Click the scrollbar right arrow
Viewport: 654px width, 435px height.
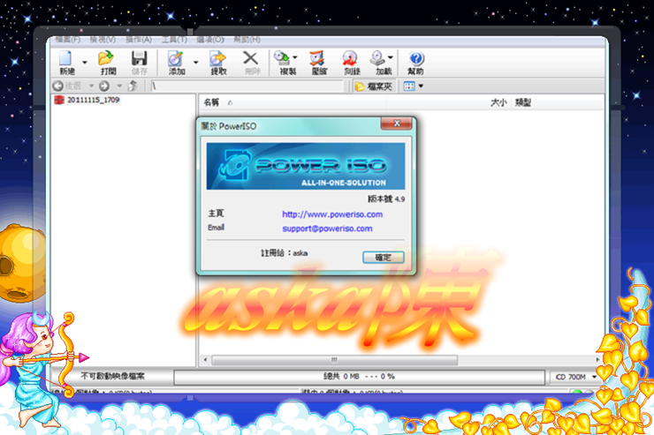point(597,360)
